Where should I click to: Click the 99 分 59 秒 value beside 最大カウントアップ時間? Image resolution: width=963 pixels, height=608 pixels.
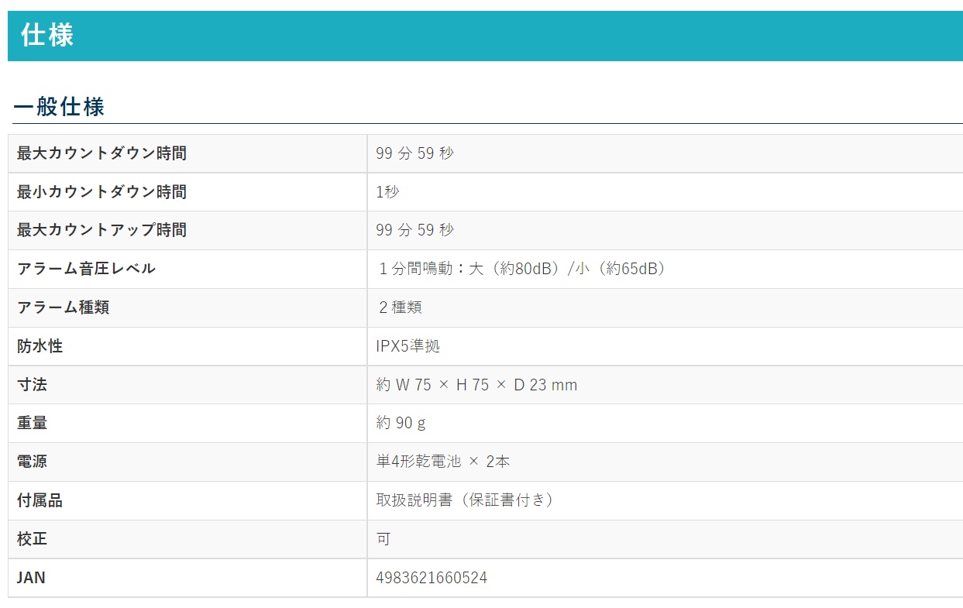(x=415, y=230)
